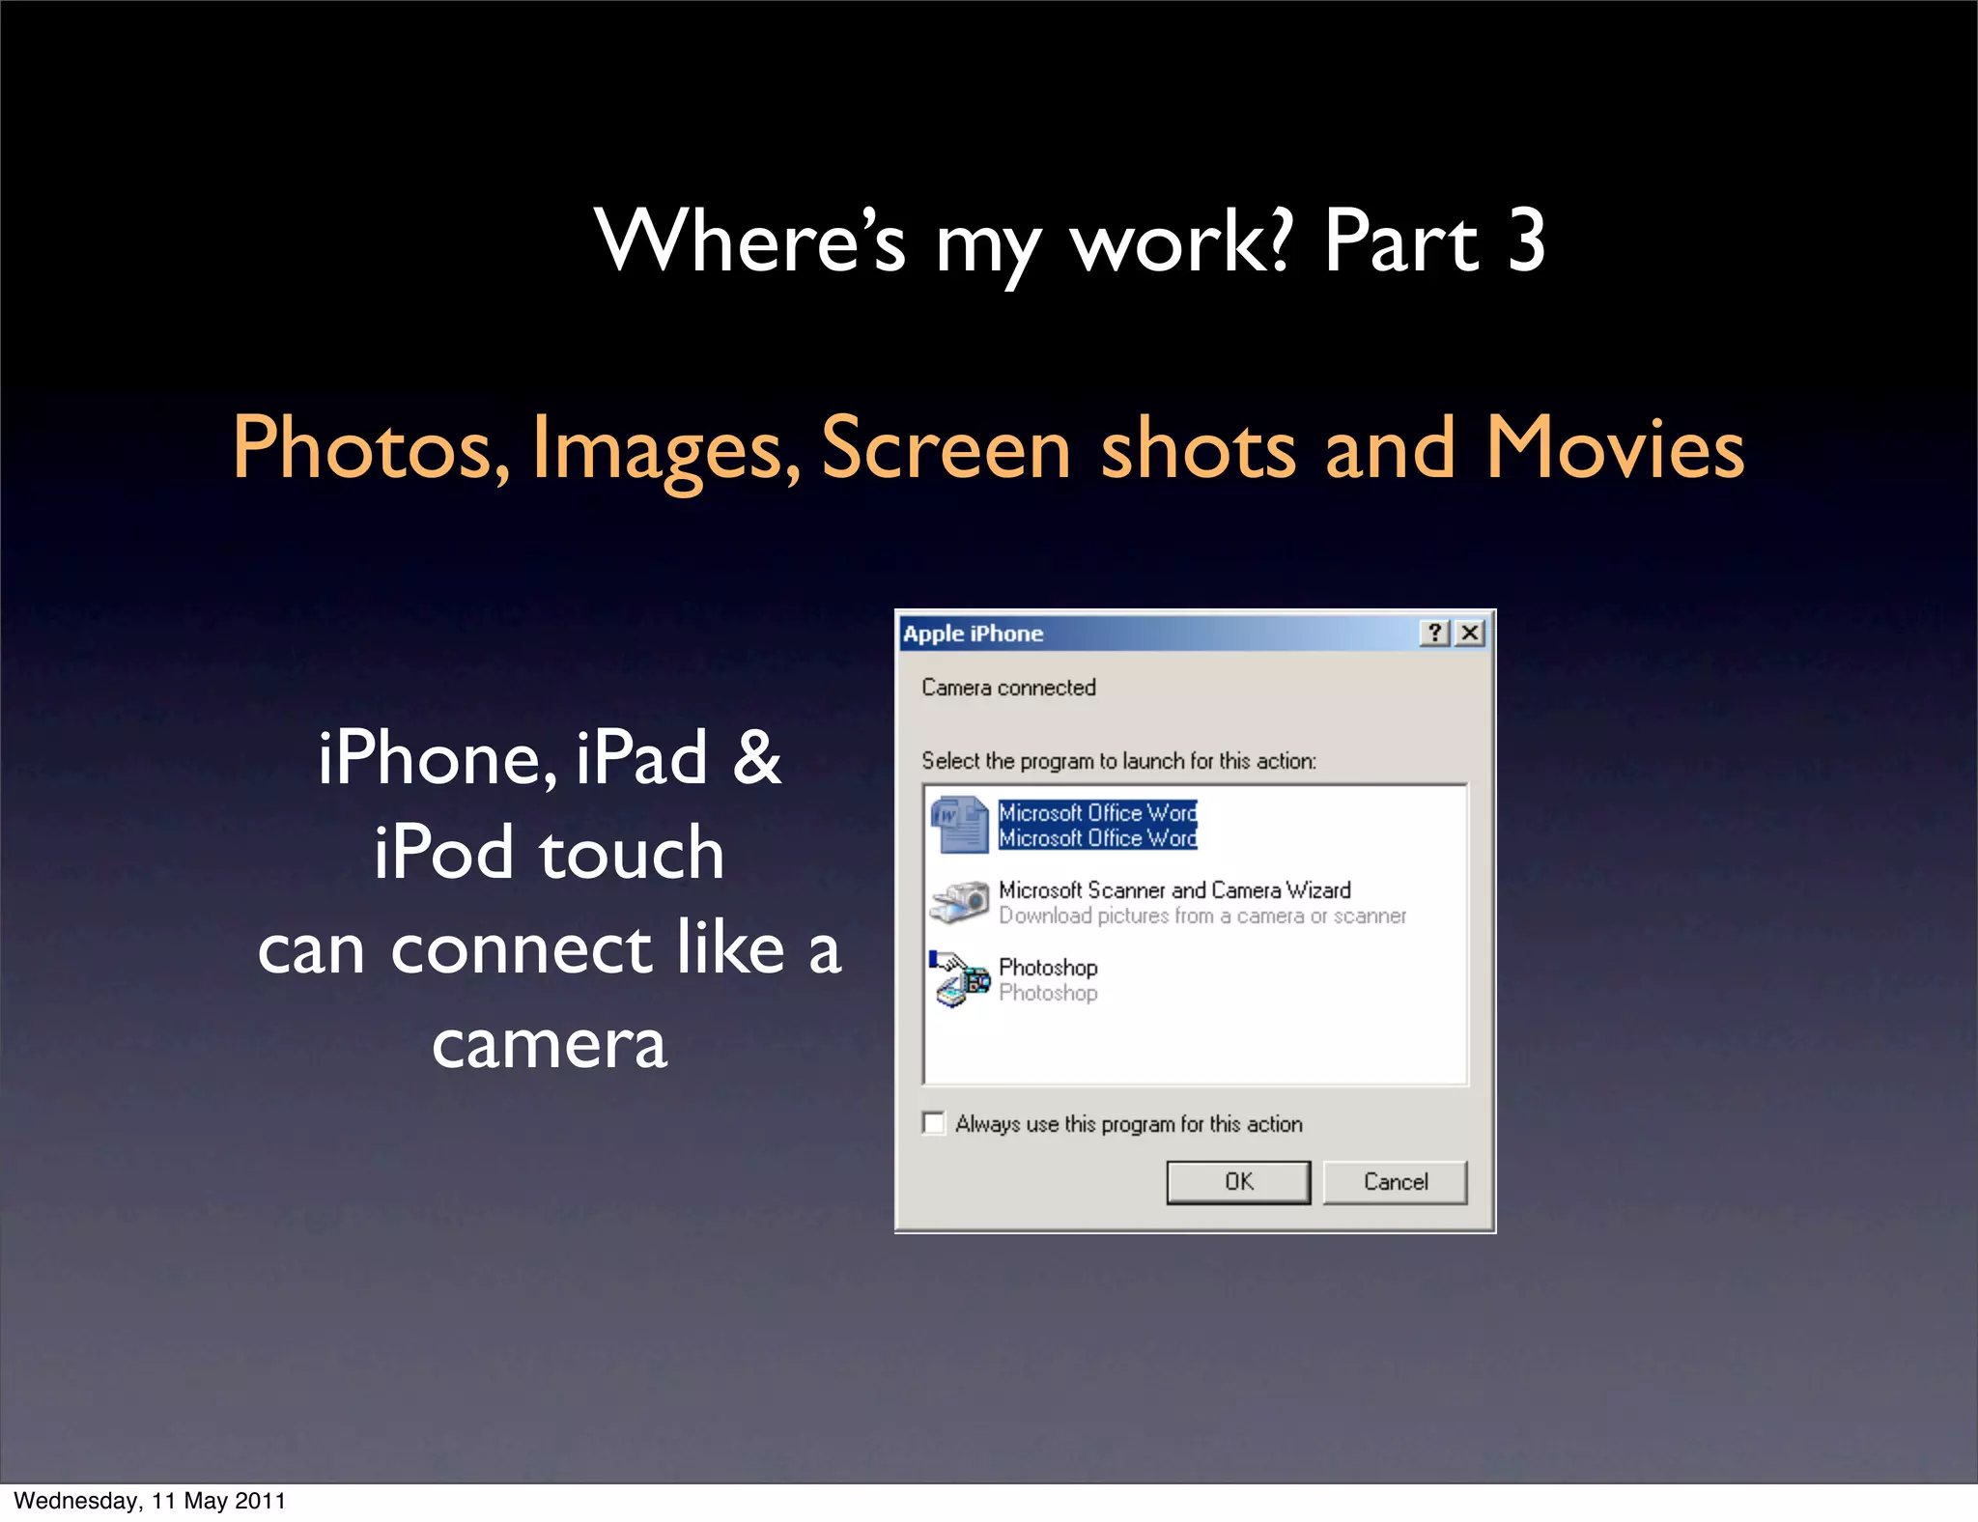This screenshot has width=1978, height=1522.
Task: Dismiss dialog with Cancel button
Action: pyautogui.click(x=1396, y=1182)
